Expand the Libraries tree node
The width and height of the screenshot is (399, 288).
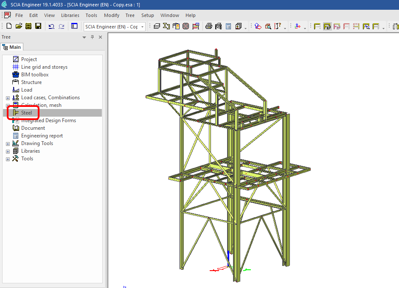tap(8, 151)
